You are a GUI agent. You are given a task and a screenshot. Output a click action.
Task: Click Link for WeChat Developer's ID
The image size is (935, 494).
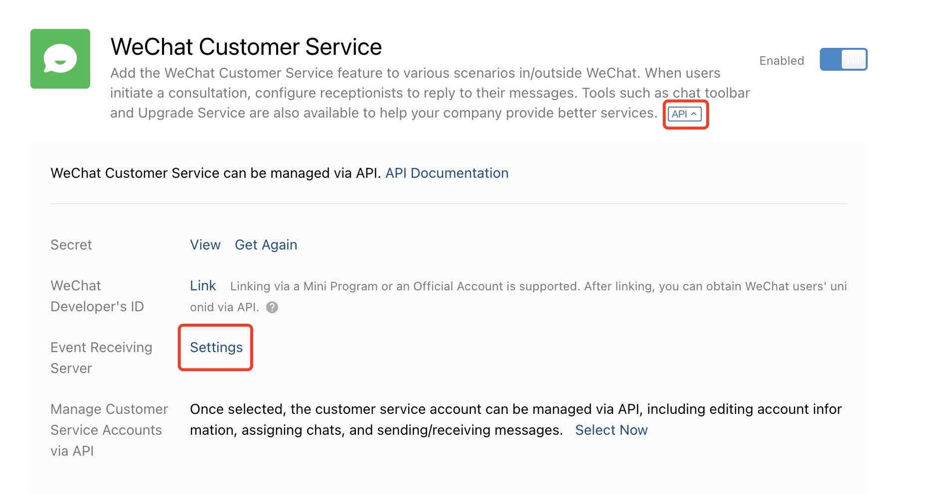tap(203, 285)
